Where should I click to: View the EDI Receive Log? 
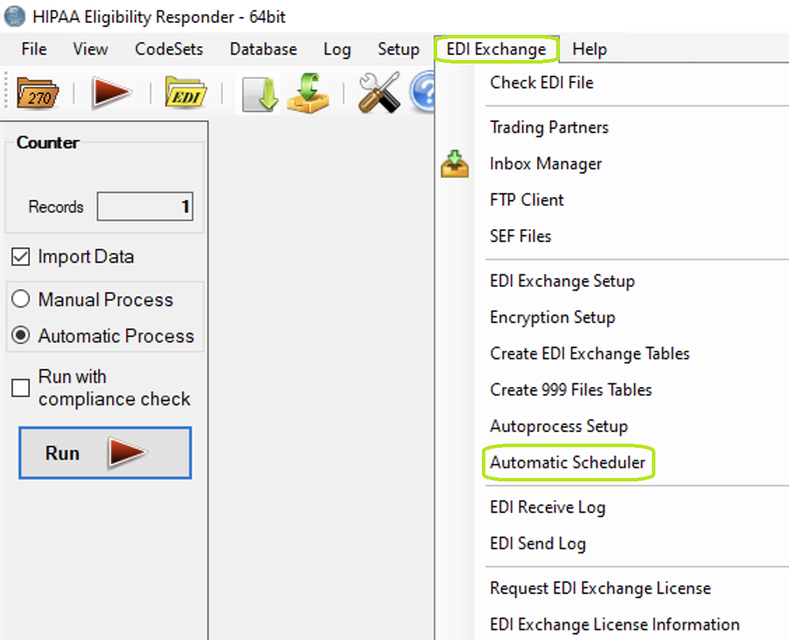tap(548, 507)
